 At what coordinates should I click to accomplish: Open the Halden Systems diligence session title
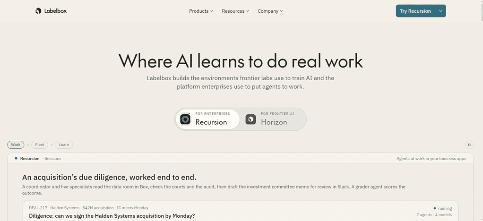(x=112, y=216)
